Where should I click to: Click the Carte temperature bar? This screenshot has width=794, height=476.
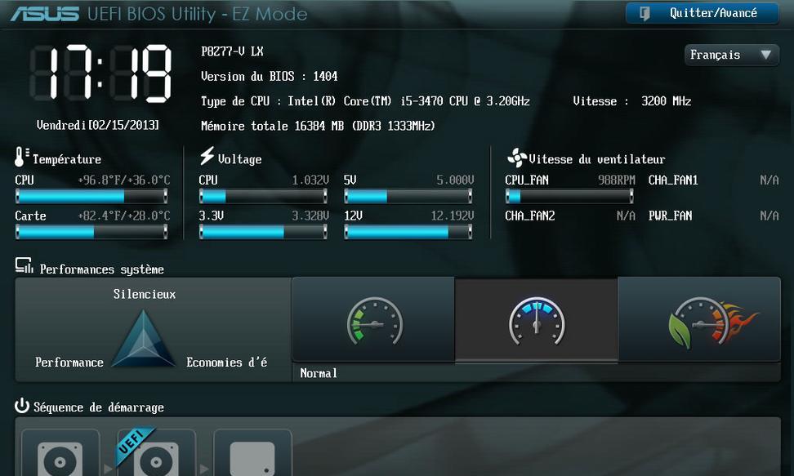tap(91, 232)
